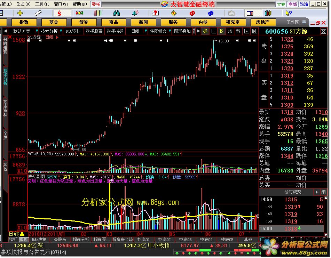Click the 路演 link in title bar
The height and width of the screenshot is (258, 331).
304,4
